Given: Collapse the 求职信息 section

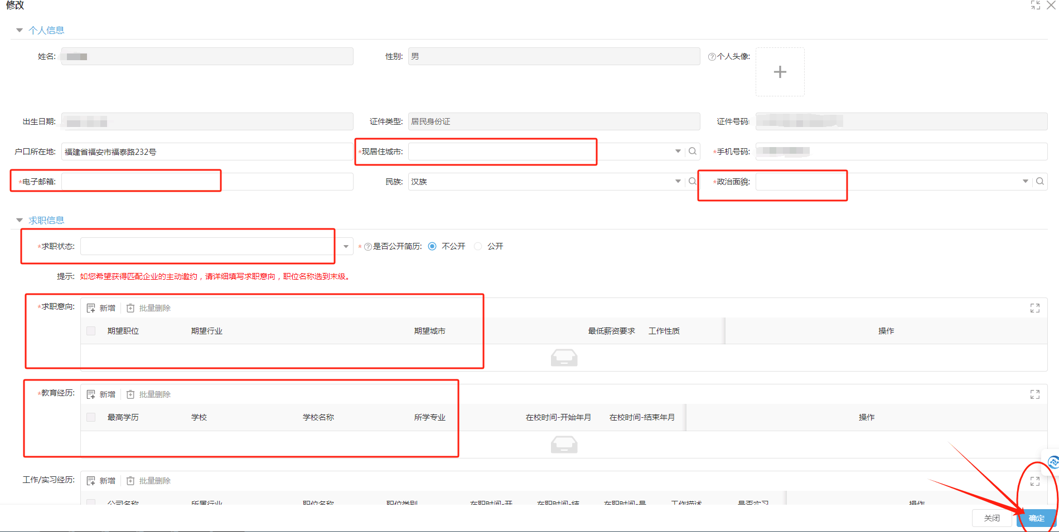Looking at the screenshot, I should coord(20,220).
